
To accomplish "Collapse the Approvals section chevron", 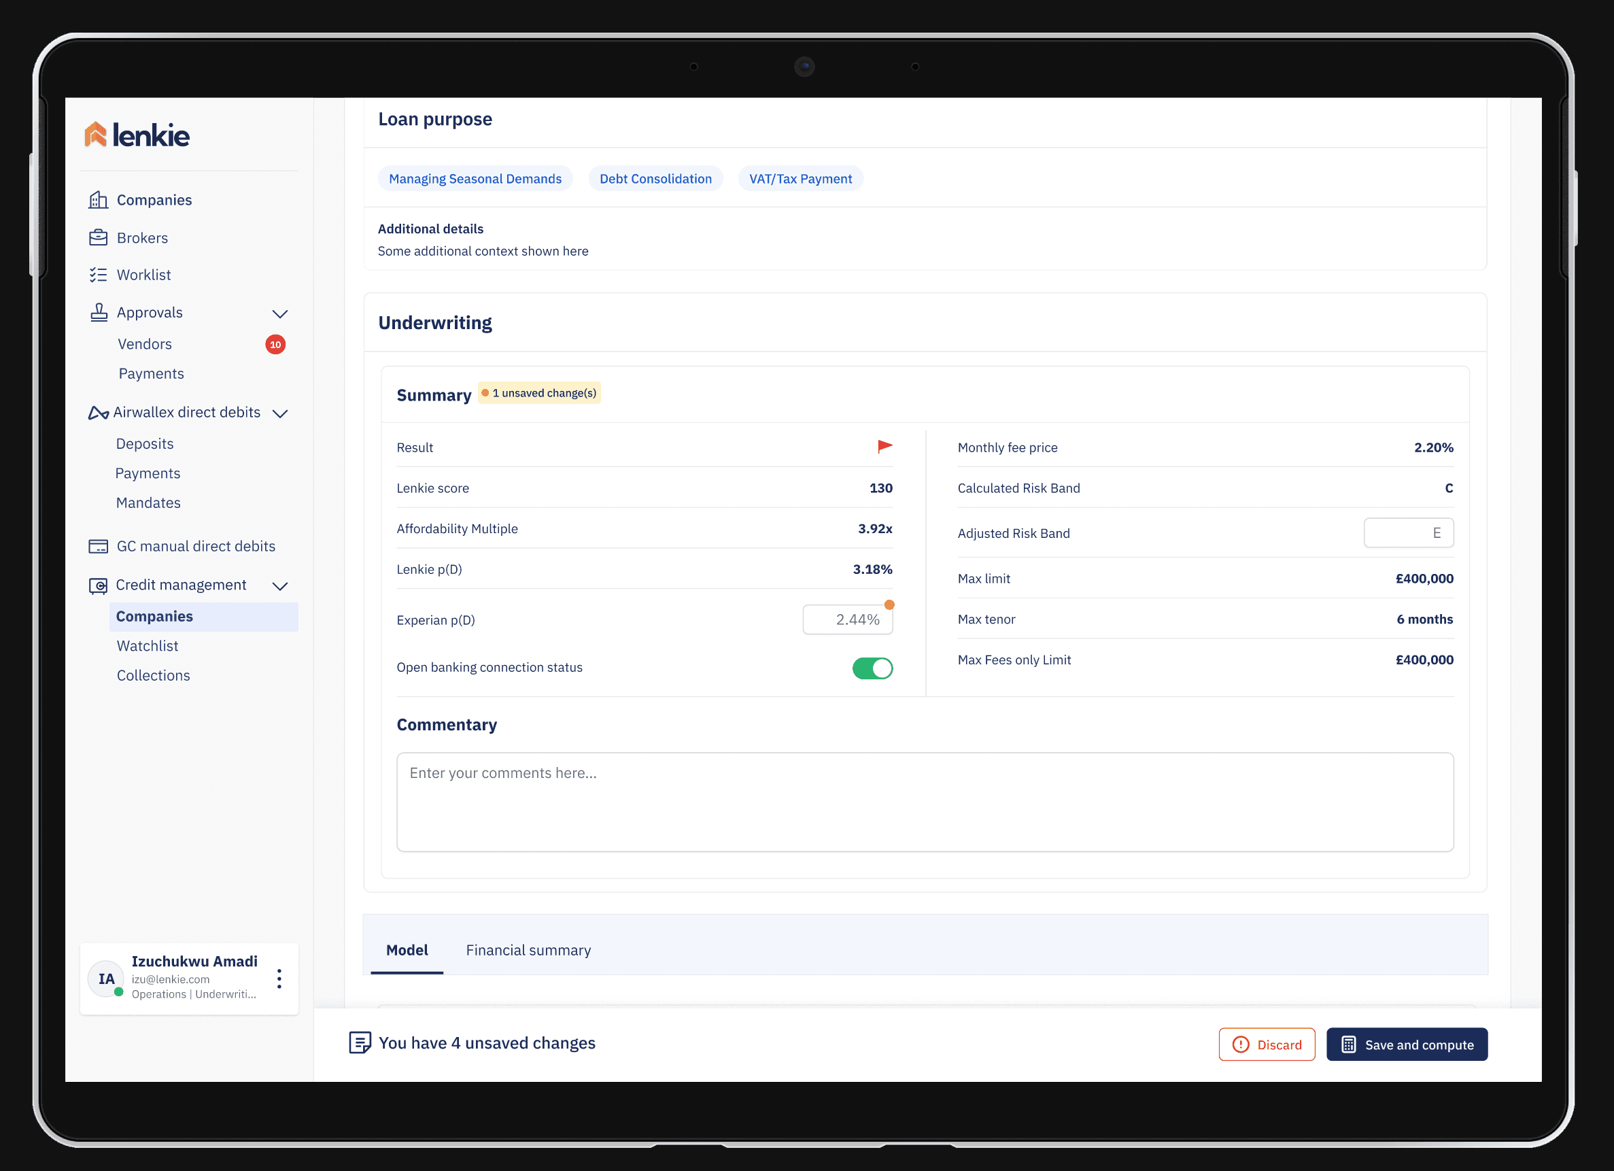I will (280, 314).
